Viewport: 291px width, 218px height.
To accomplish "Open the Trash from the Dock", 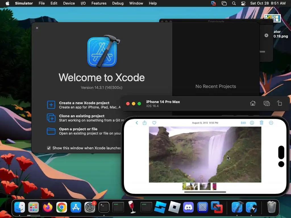I will pos(271,207).
